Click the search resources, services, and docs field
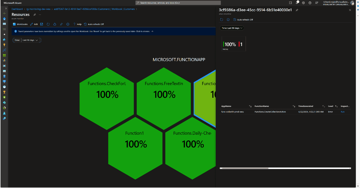This screenshot has width=360, height=188. pyautogui.click(x=178, y=3)
